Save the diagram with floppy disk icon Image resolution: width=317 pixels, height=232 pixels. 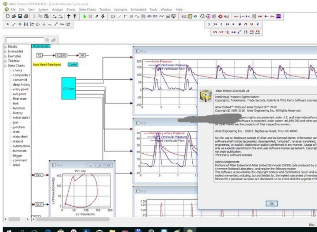(x=20, y=16)
